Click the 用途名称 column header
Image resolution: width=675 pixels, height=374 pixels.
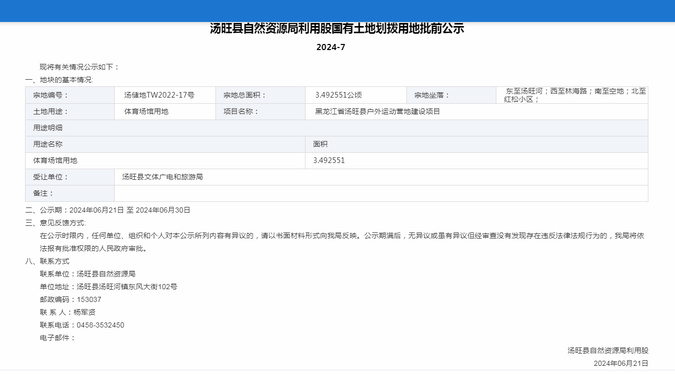[165, 145]
